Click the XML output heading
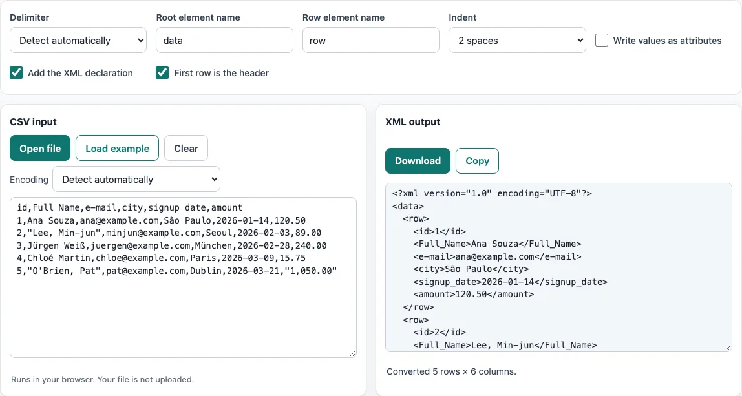 tap(412, 121)
